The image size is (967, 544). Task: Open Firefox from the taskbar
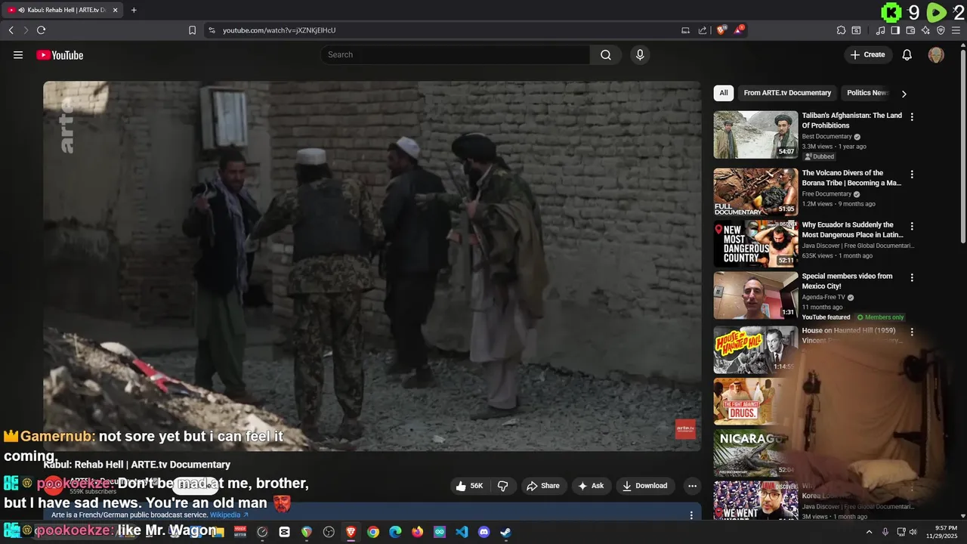click(x=417, y=532)
